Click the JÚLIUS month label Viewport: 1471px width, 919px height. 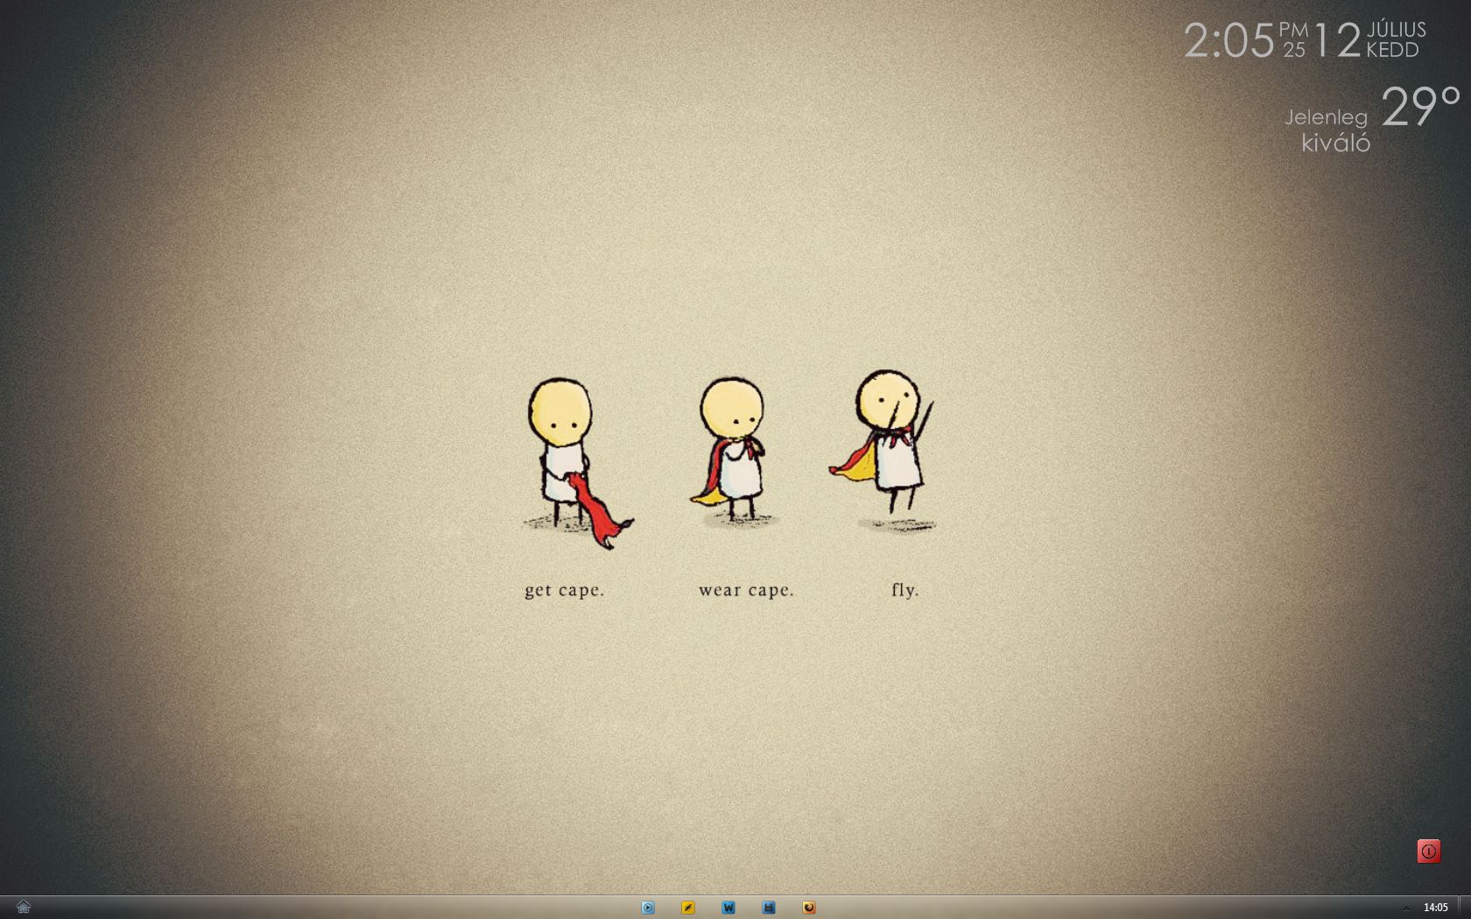click(x=1397, y=30)
